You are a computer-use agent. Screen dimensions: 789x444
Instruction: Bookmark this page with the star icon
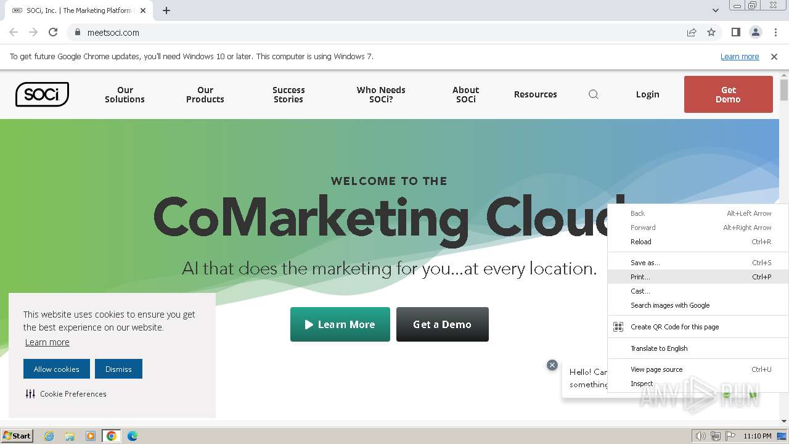[x=711, y=33]
